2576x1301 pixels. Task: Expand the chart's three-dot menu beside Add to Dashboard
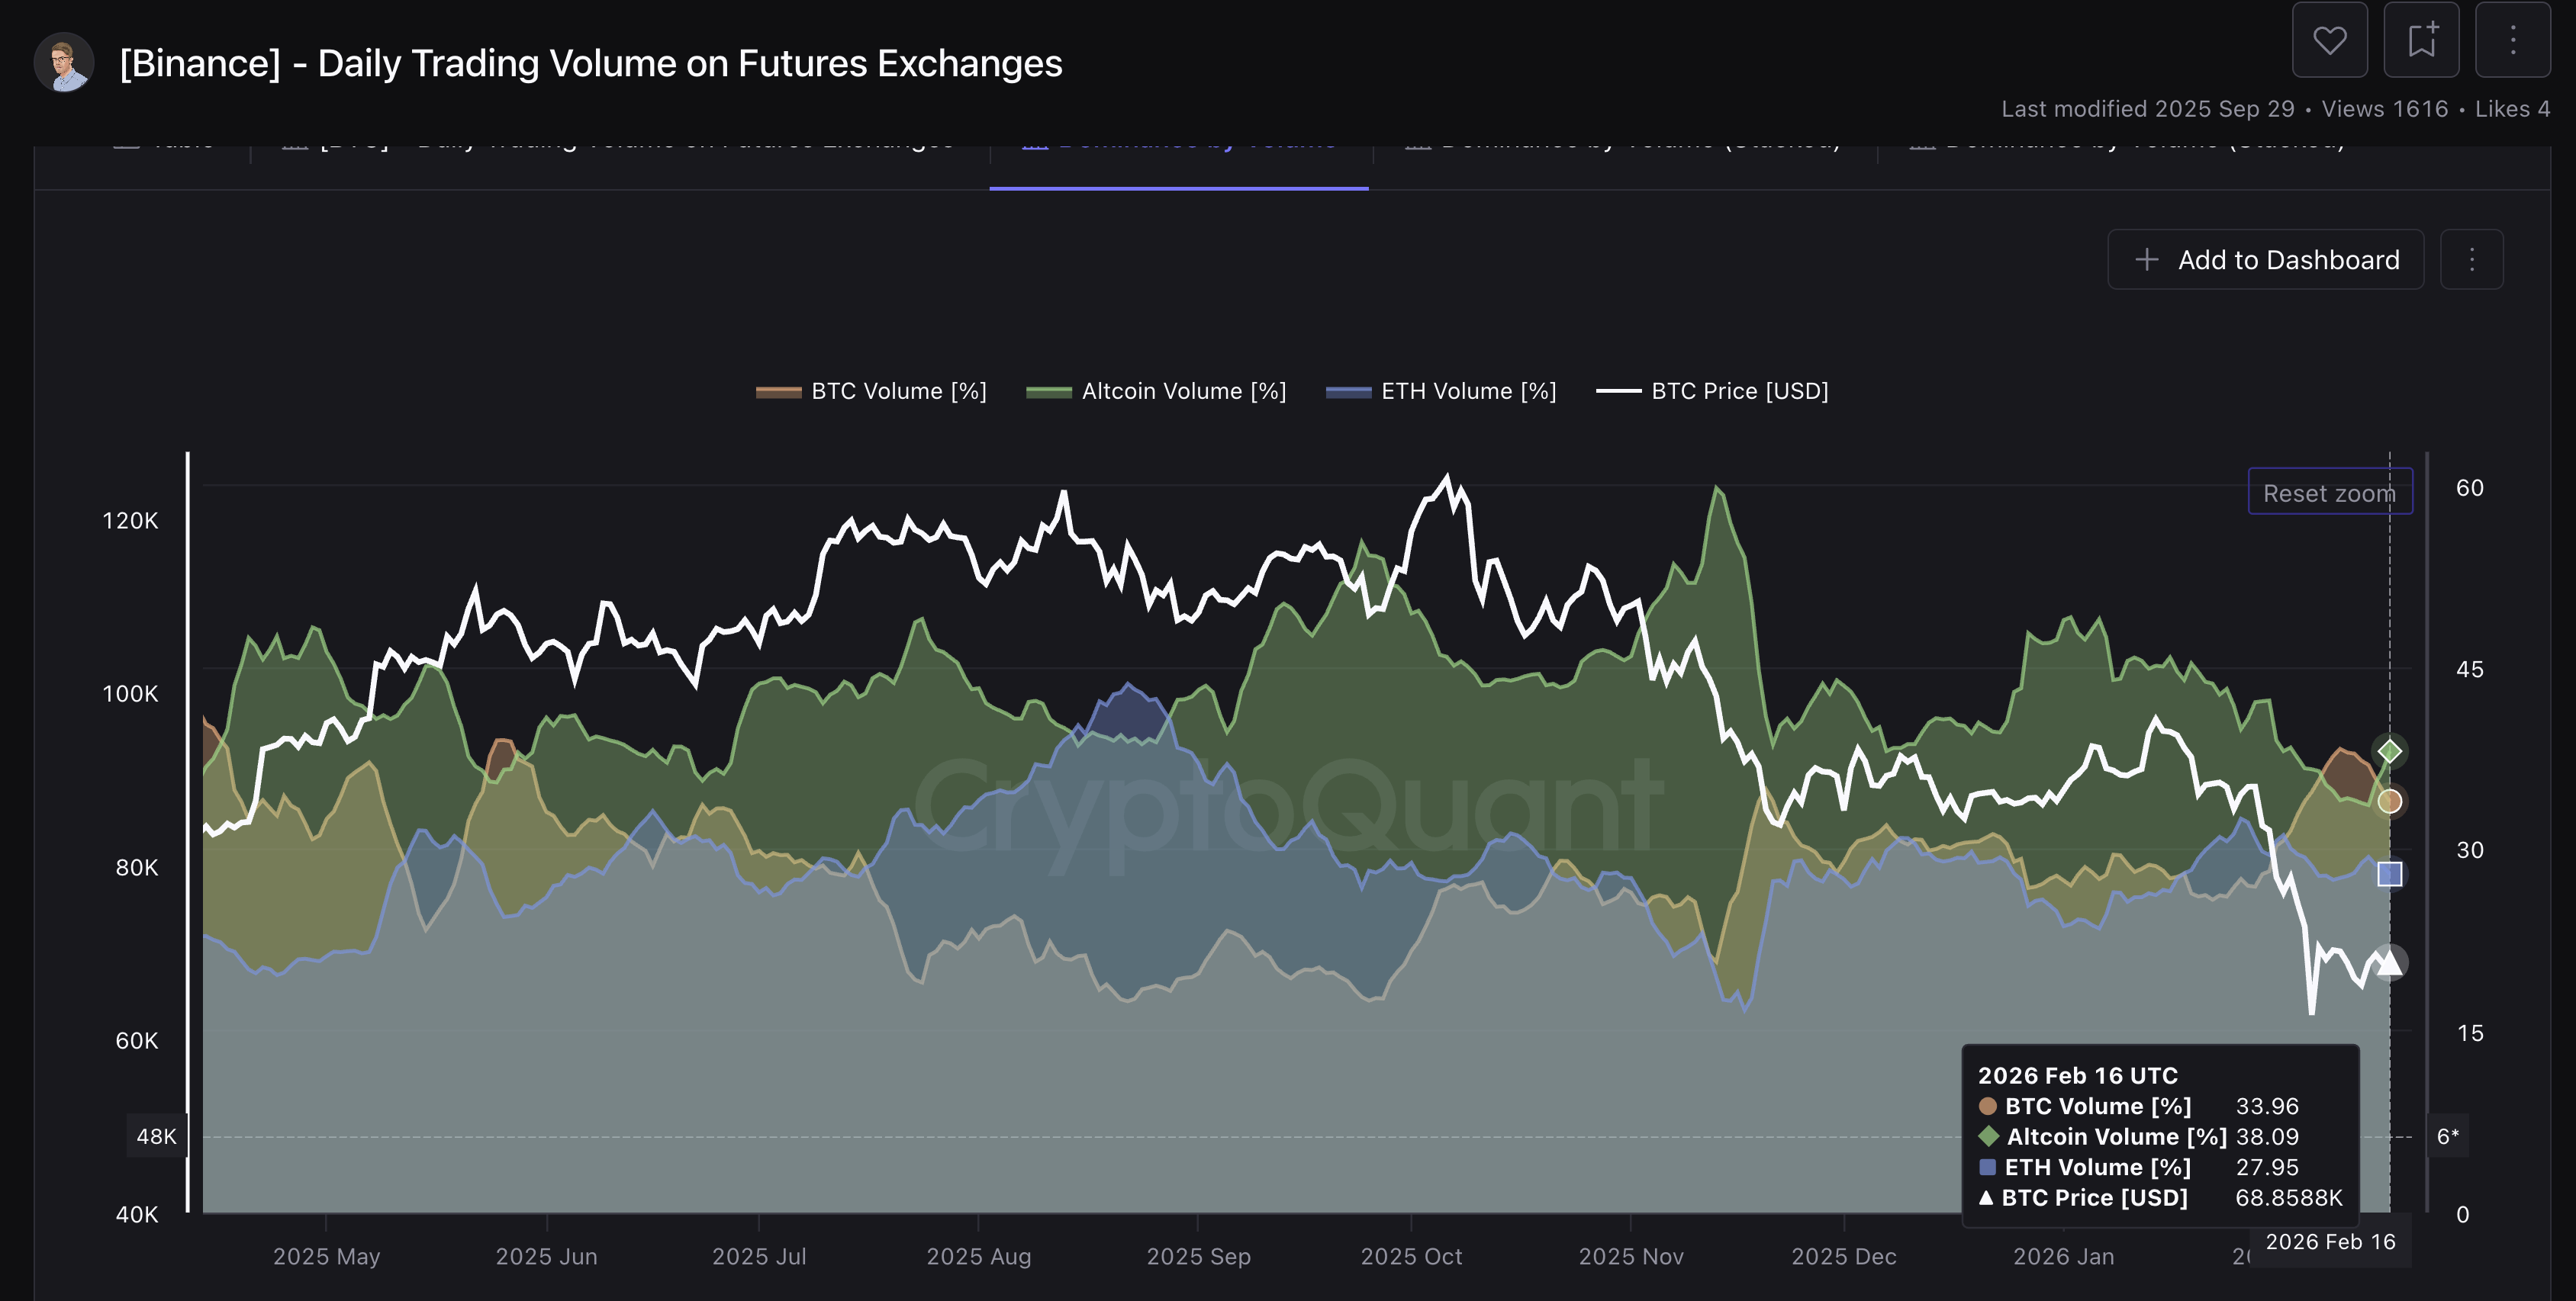[2471, 260]
